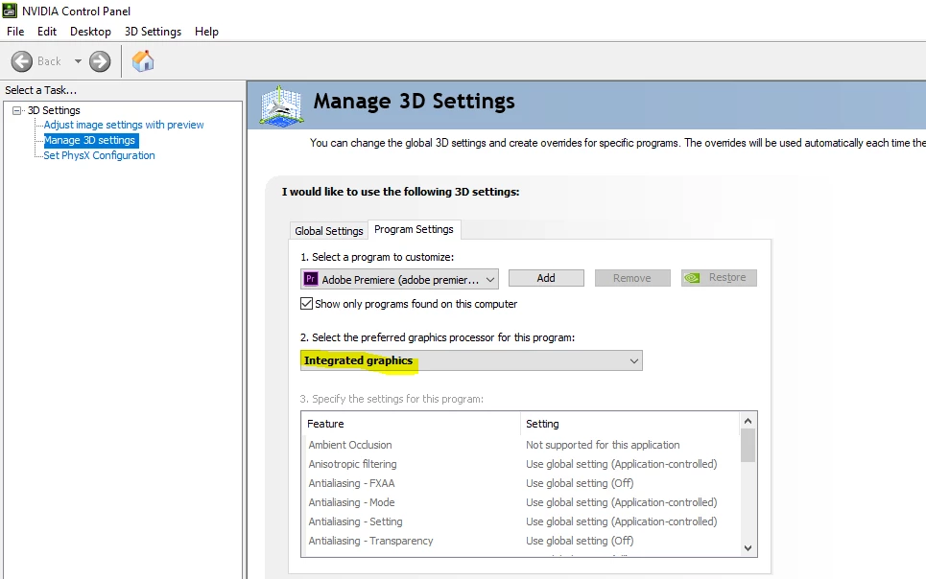This screenshot has width=926, height=579.
Task: Click the Setting column header
Action: (629, 424)
